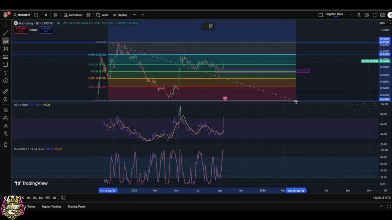Click the drawing toolbar layout icon above chart
392x220 pixels.
(211, 26)
